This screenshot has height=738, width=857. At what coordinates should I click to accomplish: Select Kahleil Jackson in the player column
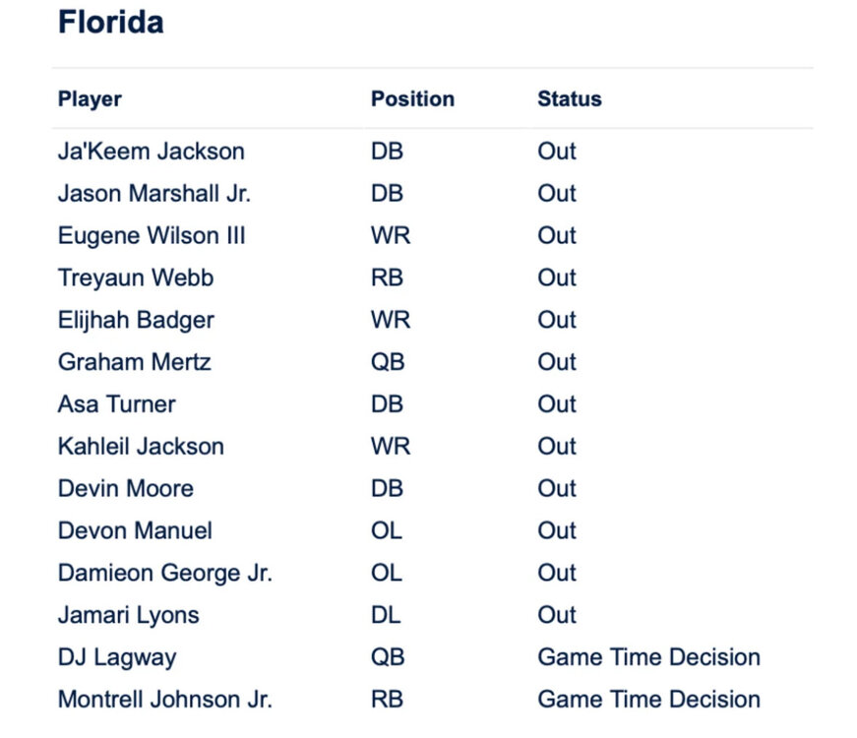click(x=141, y=447)
